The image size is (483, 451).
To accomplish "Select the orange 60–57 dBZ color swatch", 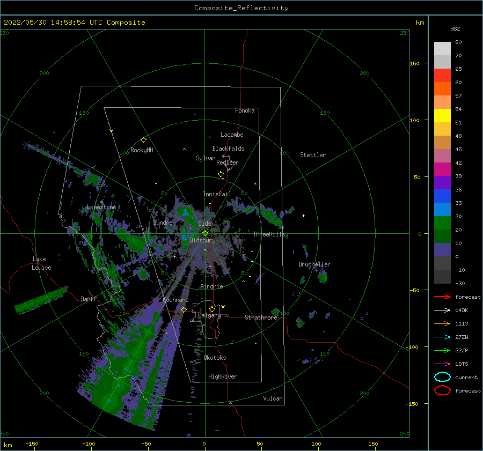I will pyautogui.click(x=442, y=89).
